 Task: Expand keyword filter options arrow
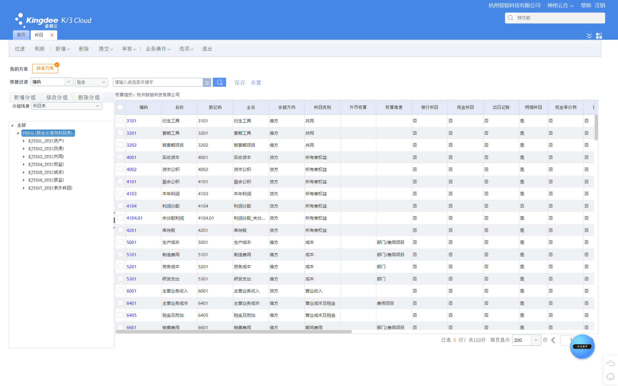coord(207,82)
